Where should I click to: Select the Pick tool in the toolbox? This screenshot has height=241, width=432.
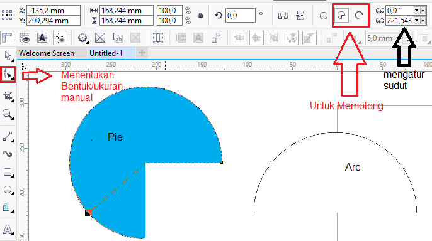8,56
